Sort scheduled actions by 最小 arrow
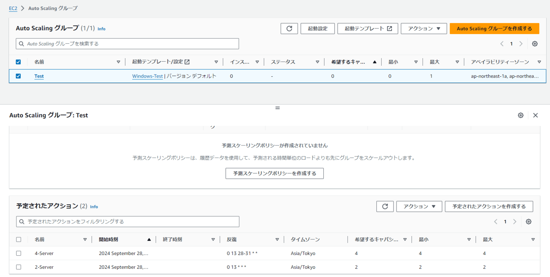 tap(469, 239)
